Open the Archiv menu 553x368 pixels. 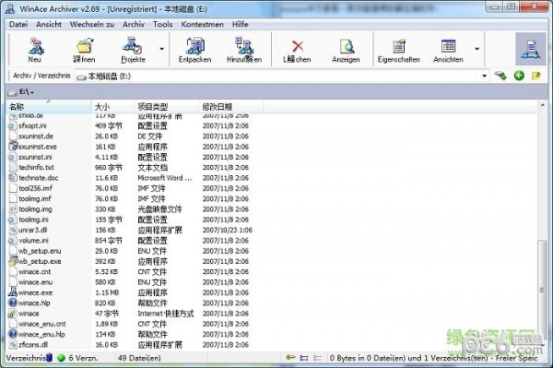click(134, 24)
